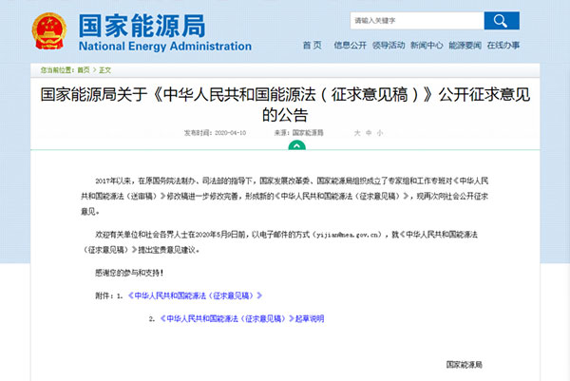
Task: Click National Energy Administration English title
Action: click(x=165, y=47)
